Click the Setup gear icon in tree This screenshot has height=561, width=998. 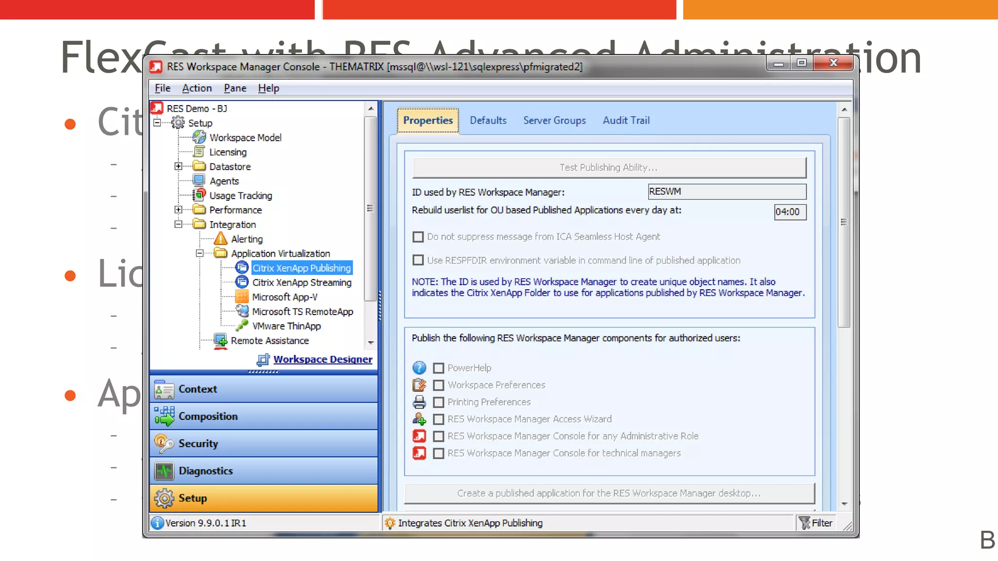tap(178, 123)
